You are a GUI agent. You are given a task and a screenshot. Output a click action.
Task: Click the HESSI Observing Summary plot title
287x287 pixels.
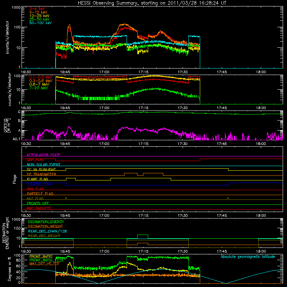[152, 3]
